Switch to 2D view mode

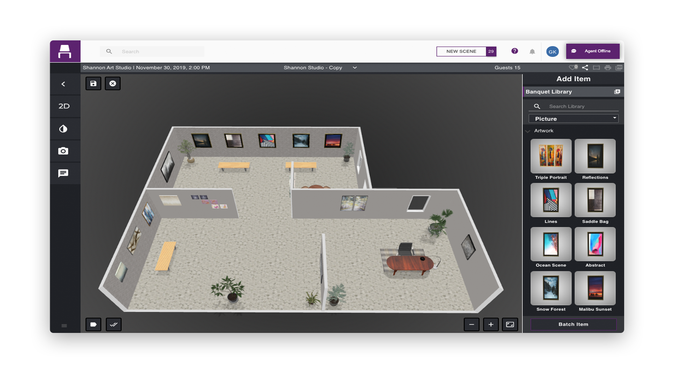coord(64,106)
